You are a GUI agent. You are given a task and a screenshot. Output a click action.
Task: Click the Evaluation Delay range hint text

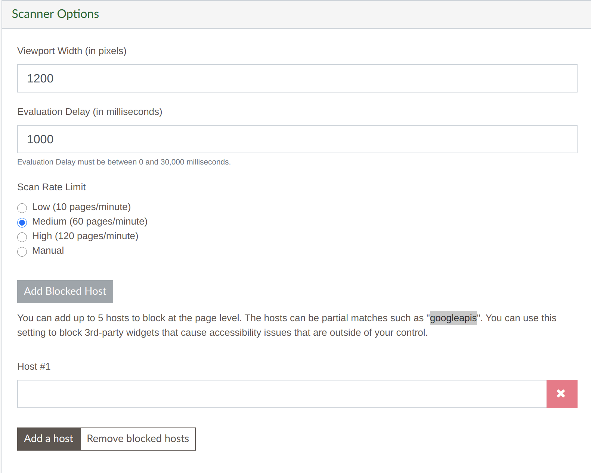(124, 162)
